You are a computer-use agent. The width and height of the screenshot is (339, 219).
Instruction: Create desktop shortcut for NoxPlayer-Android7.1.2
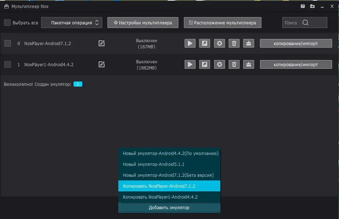point(205,43)
